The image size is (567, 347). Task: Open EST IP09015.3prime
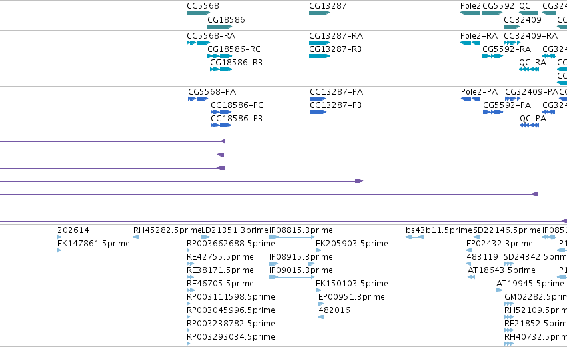[301, 270]
